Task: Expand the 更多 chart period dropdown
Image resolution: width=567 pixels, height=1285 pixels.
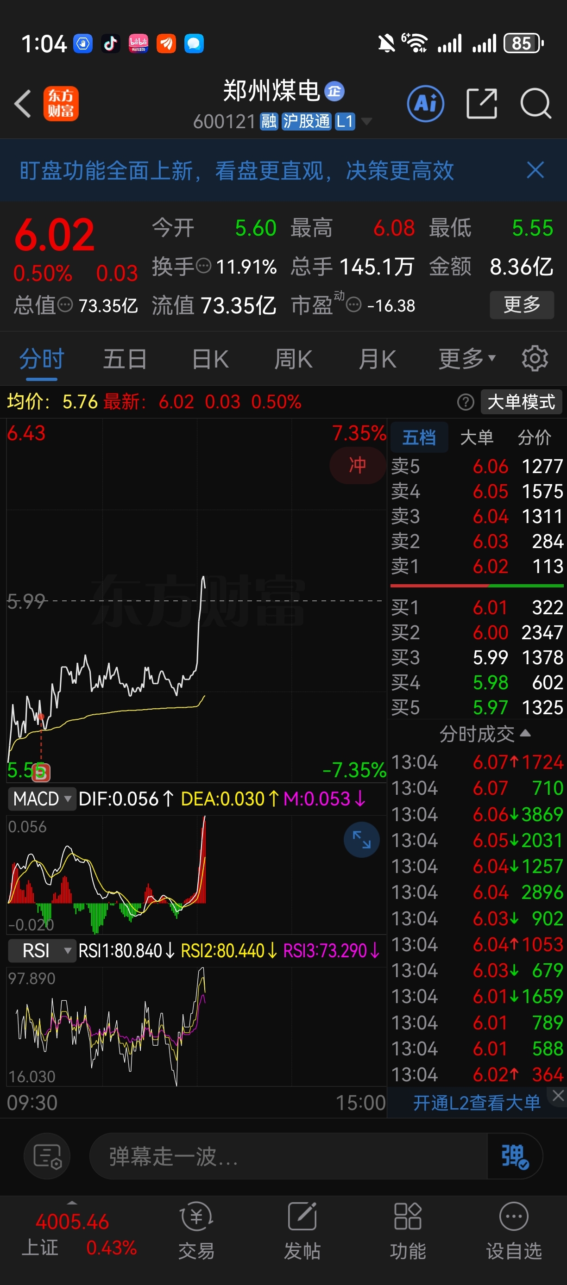Action: tap(466, 359)
